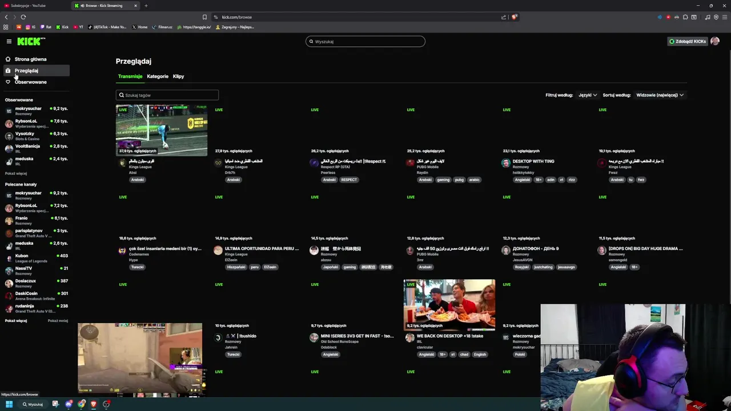Image resolution: width=731 pixels, height=411 pixels.
Task: Click the share icon in address bar
Action: point(504,17)
